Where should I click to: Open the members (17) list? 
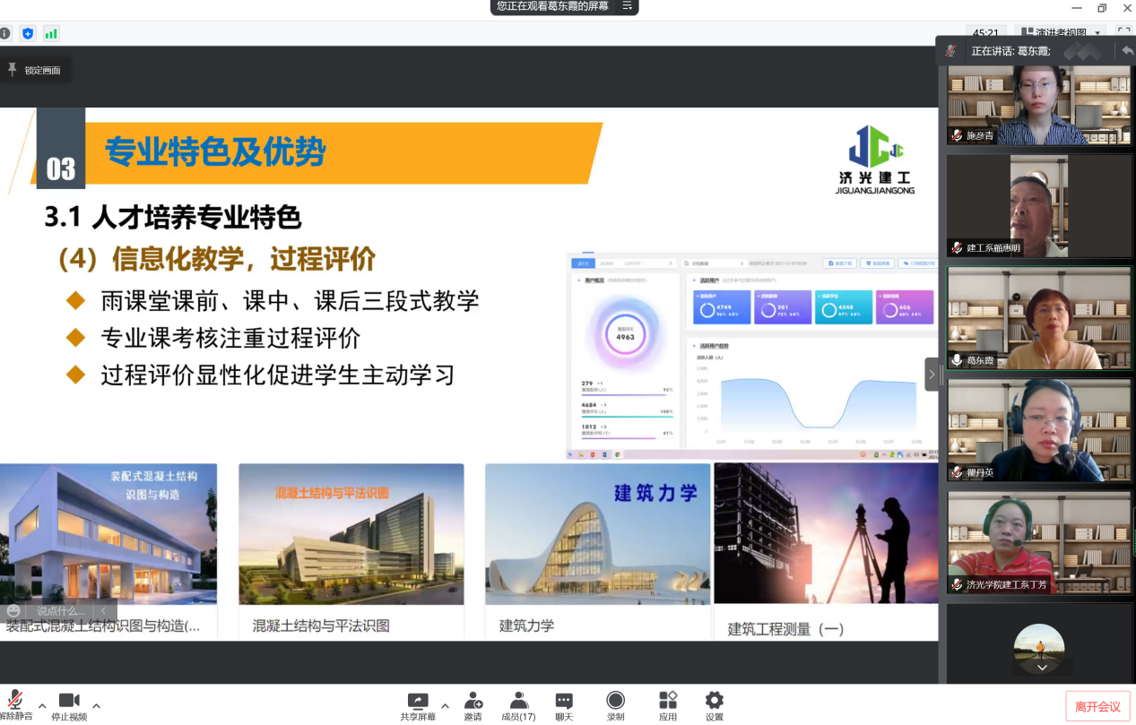[518, 702]
